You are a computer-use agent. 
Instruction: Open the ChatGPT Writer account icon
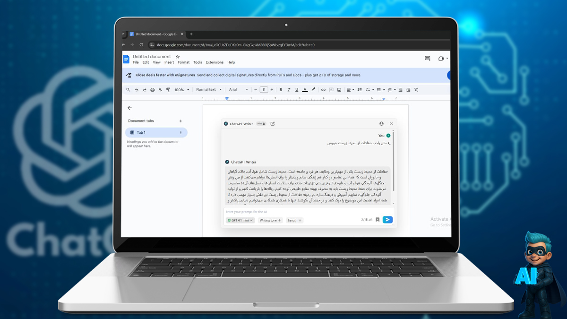[x=381, y=124]
